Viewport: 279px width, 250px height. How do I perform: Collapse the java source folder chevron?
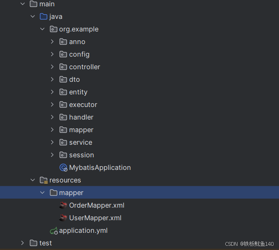click(x=33, y=17)
